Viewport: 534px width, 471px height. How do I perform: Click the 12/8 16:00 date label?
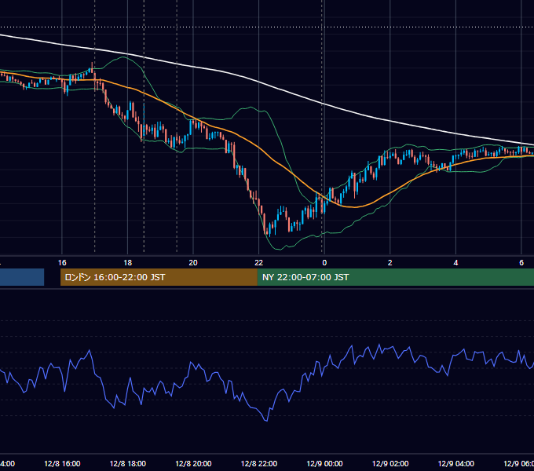click(x=62, y=464)
